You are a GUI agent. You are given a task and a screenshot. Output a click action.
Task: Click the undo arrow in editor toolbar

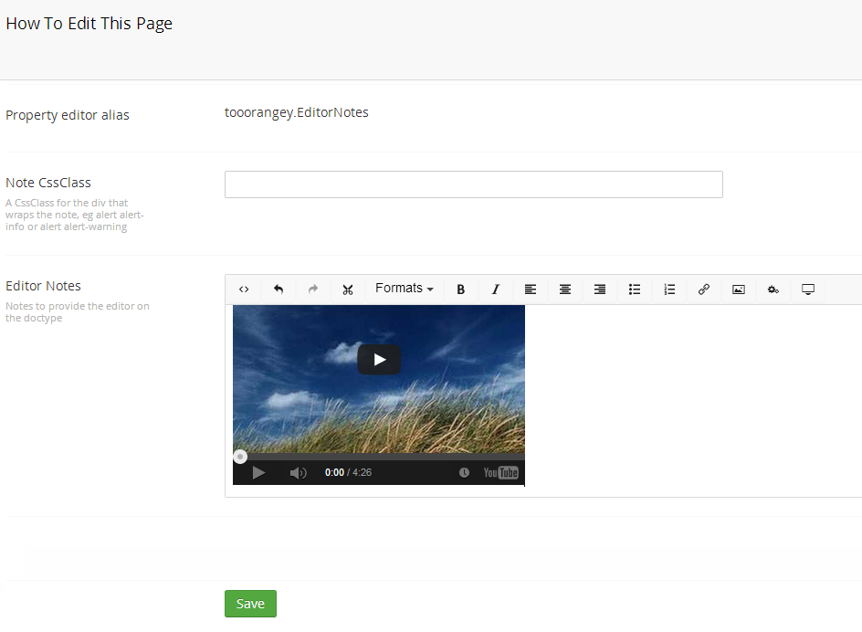click(279, 290)
